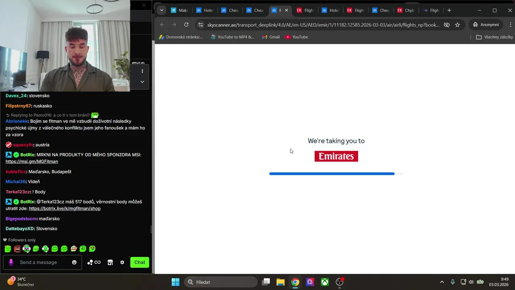Click username Michal36 in chat
This screenshot has width=515, height=290.
click(x=15, y=182)
